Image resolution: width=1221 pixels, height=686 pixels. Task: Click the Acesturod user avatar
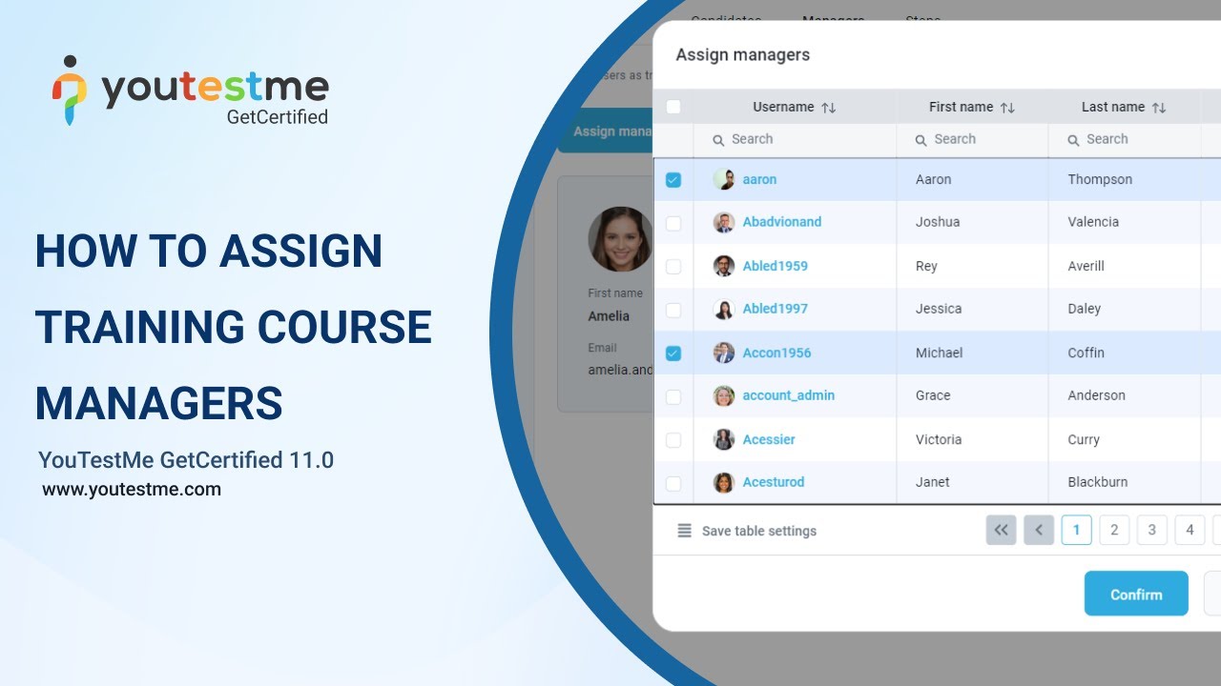[x=724, y=482]
